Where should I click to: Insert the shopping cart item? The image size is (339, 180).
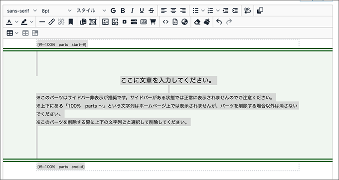pos(153,22)
